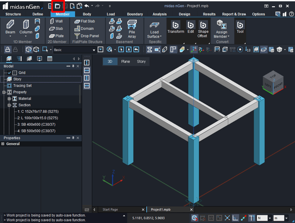
Task: Select the Domain tool
Action: (84, 29)
